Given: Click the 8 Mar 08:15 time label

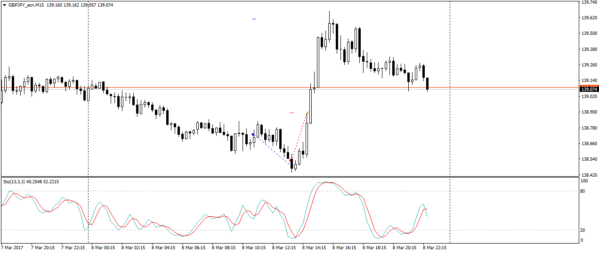Looking at the screenshot, I should pos(224,247).
